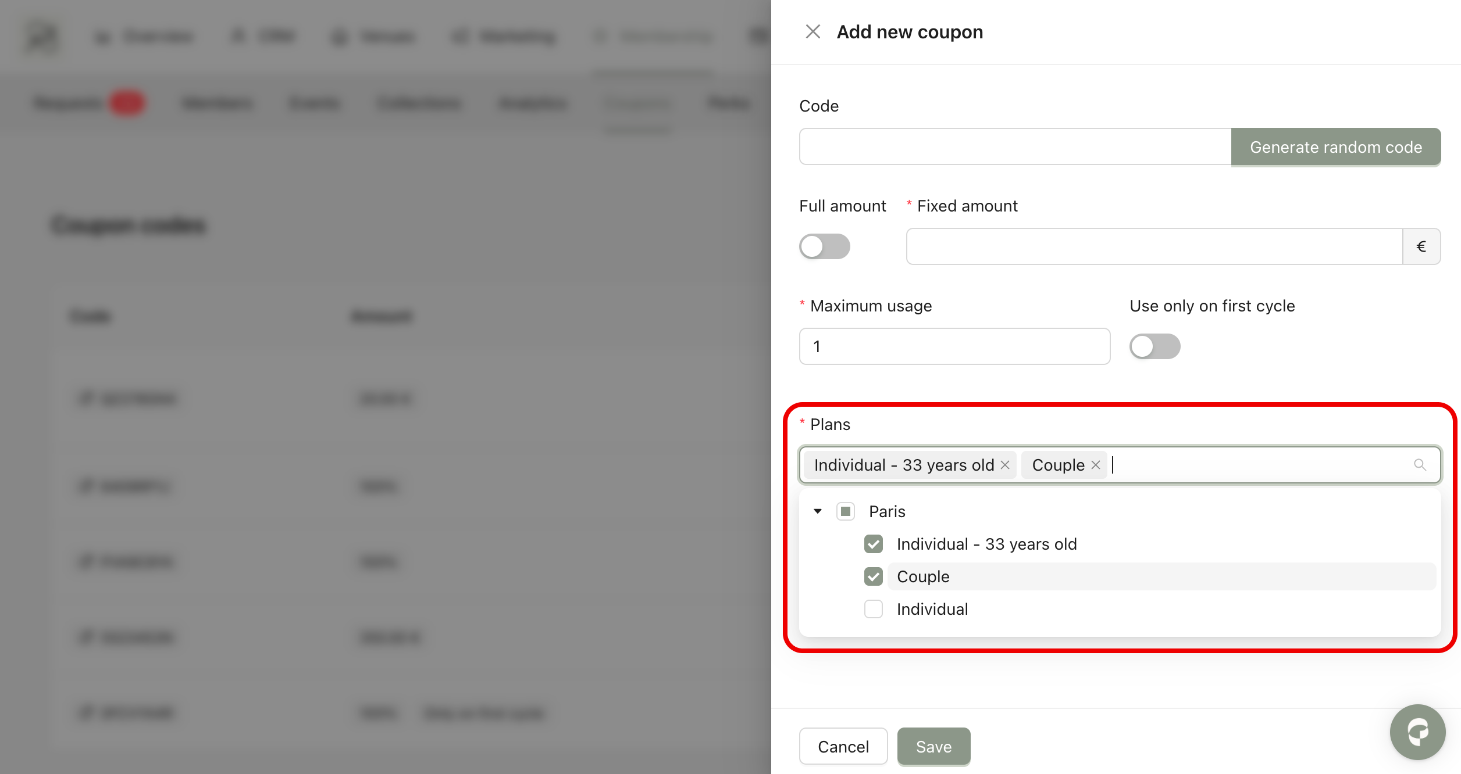
Task: Focus the Fixed amount field
Action: [1154, 246]
